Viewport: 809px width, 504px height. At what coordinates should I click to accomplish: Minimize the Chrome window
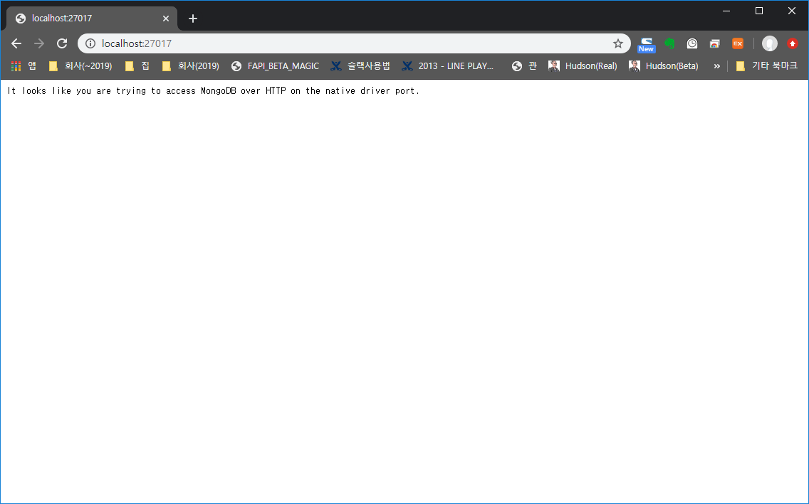(726, 11)
